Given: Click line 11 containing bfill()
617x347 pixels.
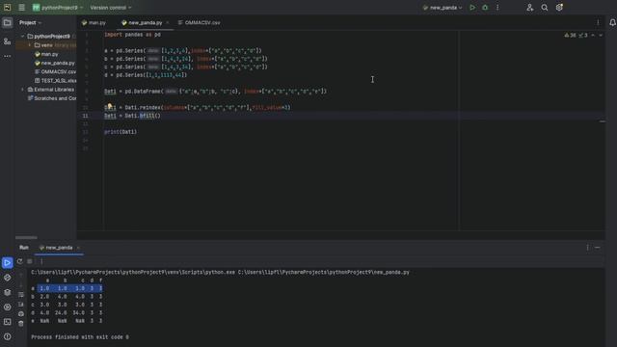Looking at the screenshot, I should tap(132, 116).
